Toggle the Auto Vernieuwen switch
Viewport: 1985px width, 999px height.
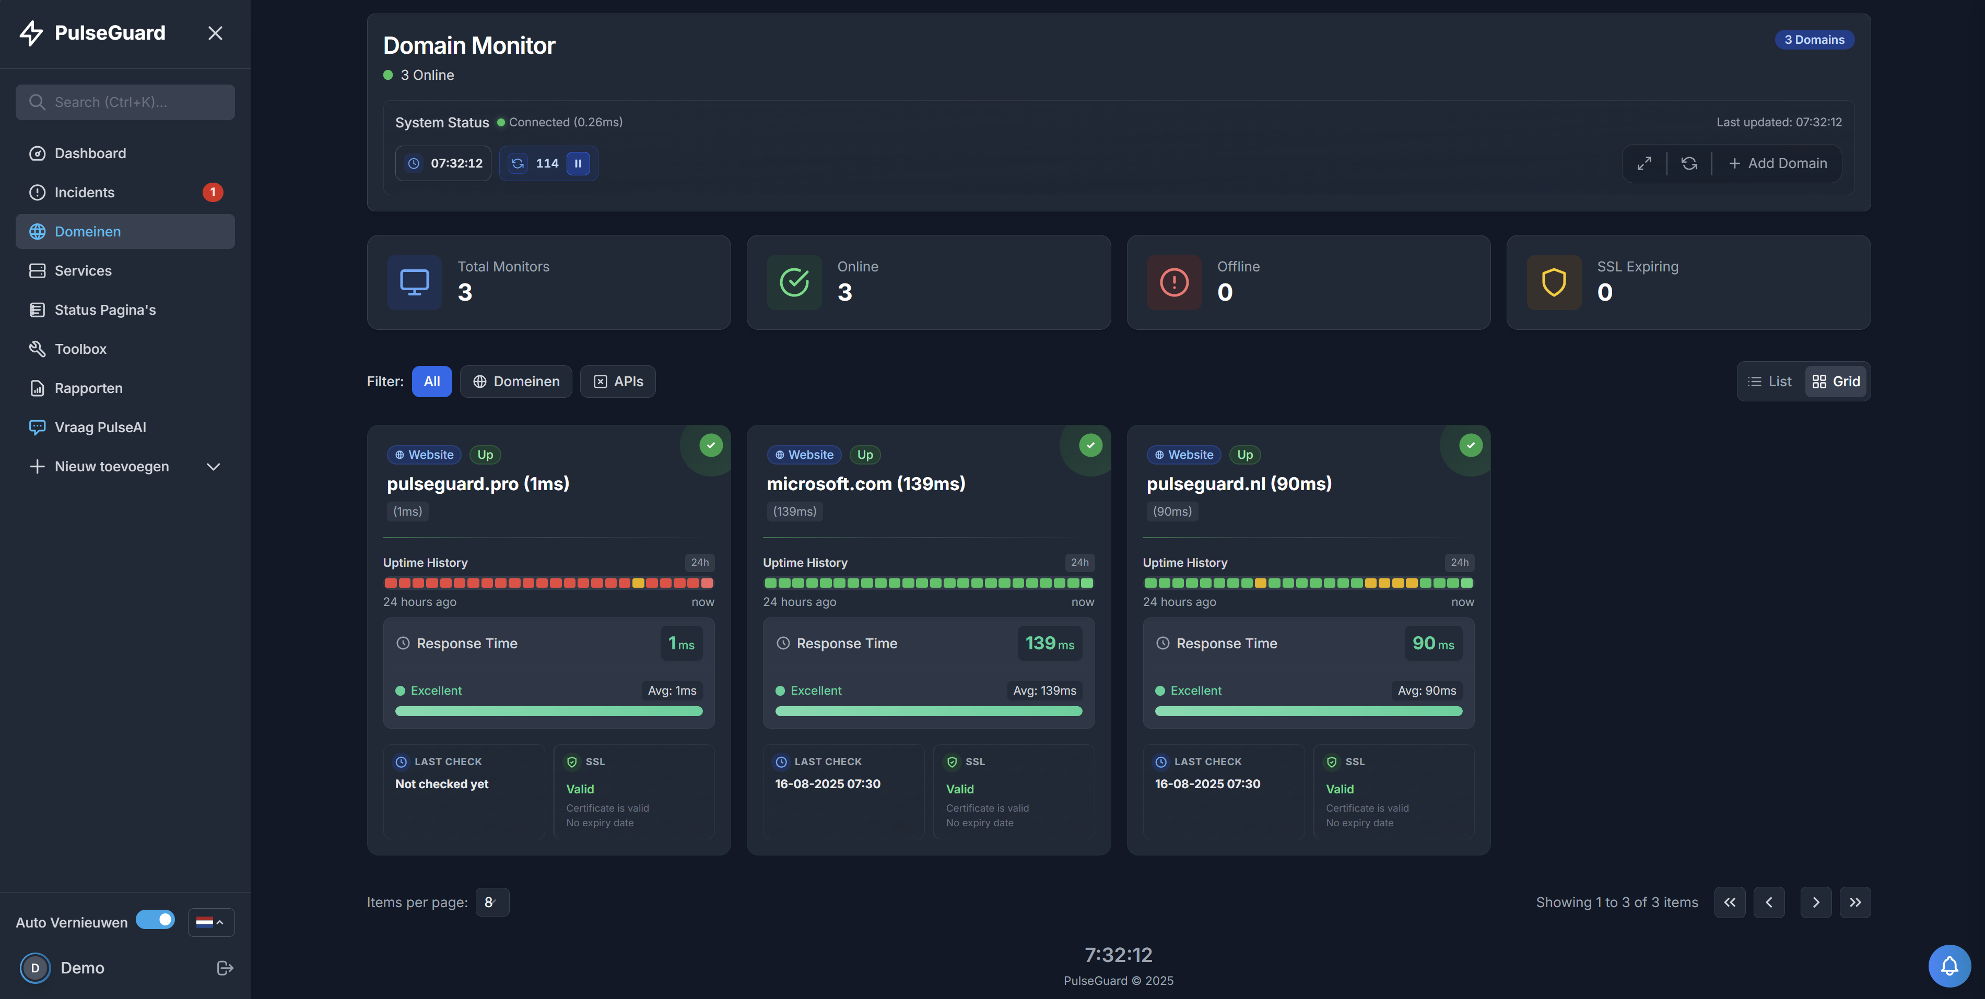(x=155, y=920)
